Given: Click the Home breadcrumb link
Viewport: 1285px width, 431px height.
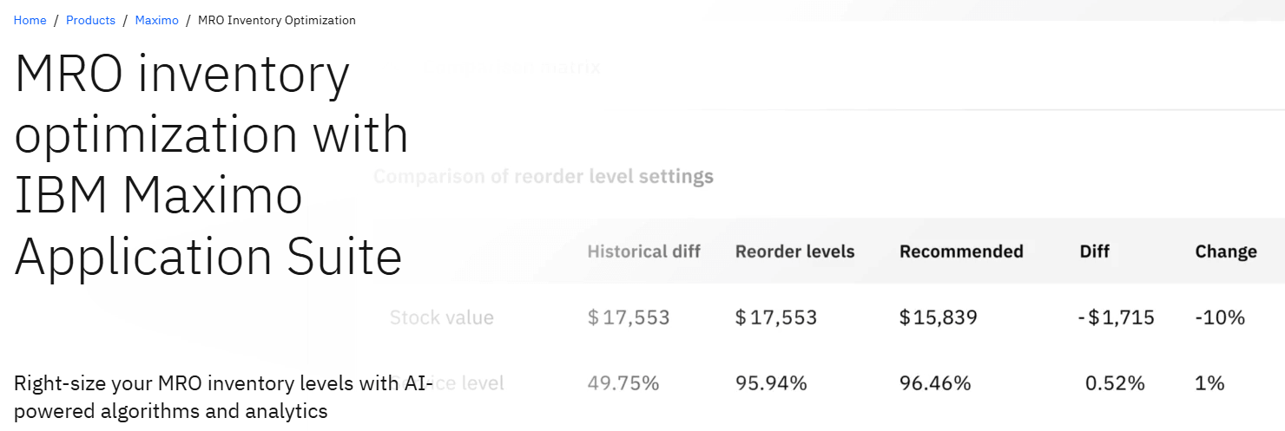Looking at the screenshot, I should click(x=30, y=20).
